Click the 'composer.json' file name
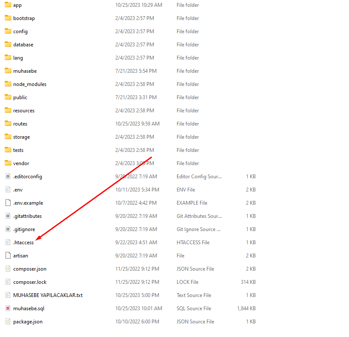349x337 pixels. click(x=30, y=269)
